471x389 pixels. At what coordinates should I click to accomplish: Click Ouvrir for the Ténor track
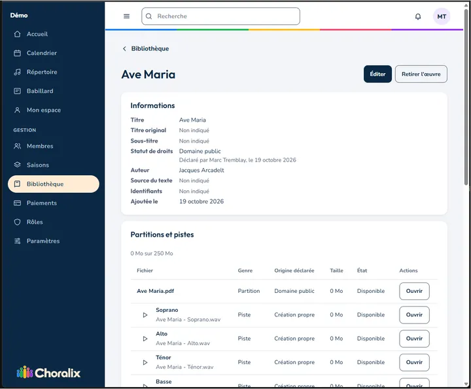pyautogui.click(x=414, y=362)
